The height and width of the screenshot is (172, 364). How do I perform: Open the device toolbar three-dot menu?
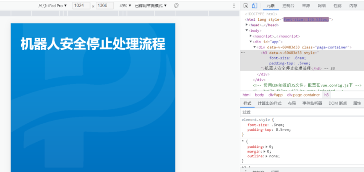click(234, 6)
